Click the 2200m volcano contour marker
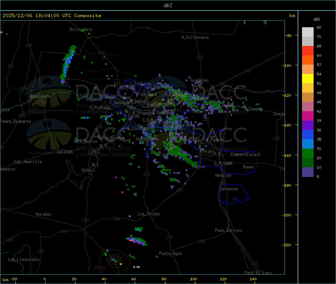Image resolution: width=336 pixels, height=284 pixels. click(x=99, y=268)
